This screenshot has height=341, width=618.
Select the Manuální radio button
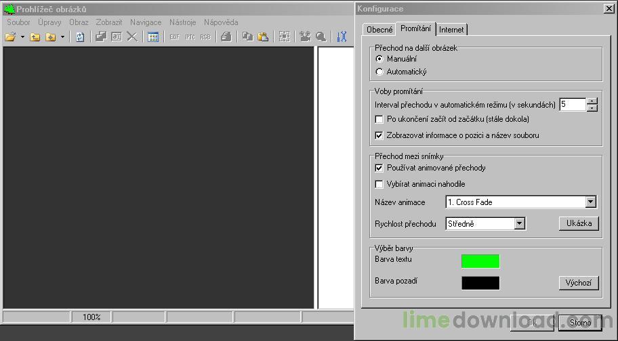click(x=379, y=59)
